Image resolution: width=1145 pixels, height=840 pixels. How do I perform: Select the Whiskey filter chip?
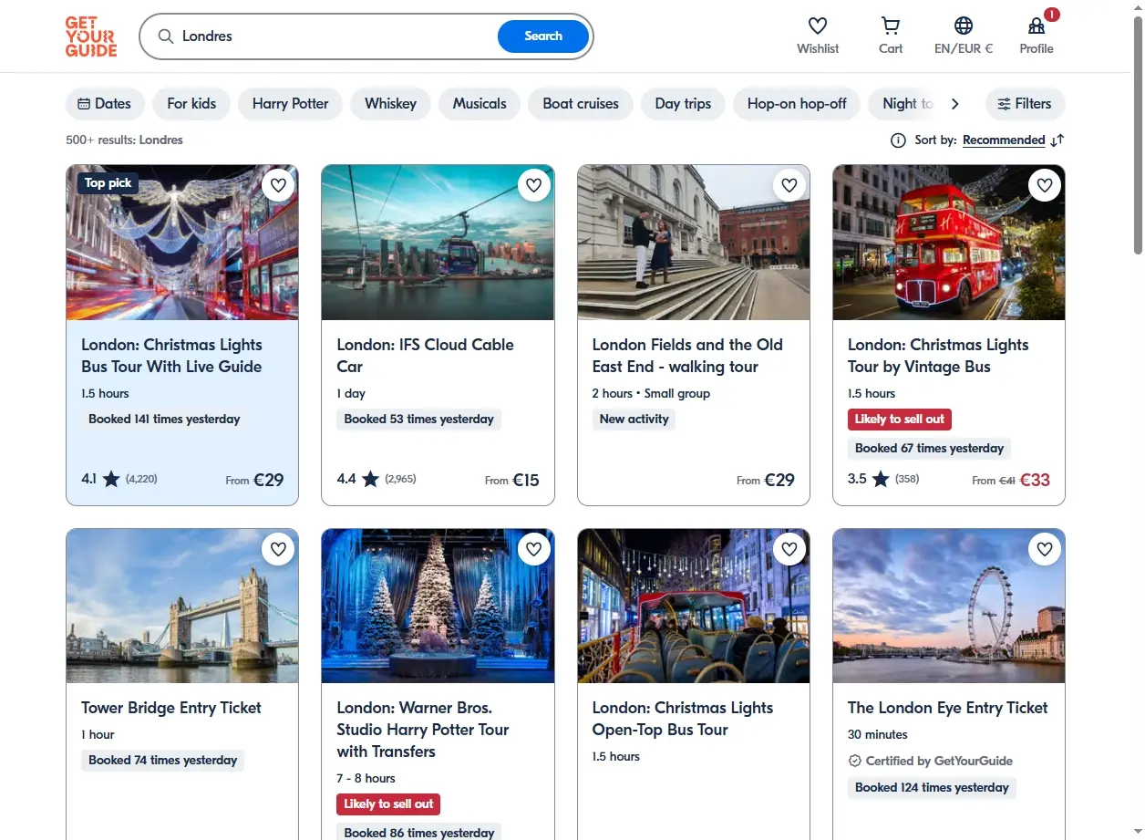[390, 104]
